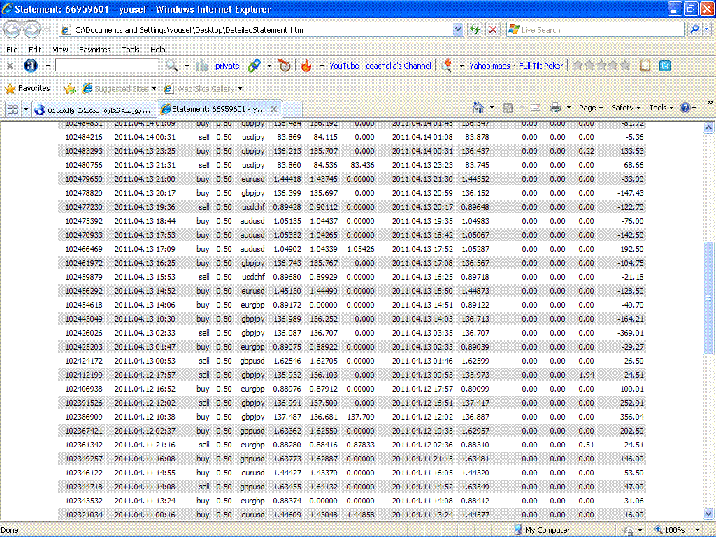716x537 pixels.
Task: Open the Tools menu in the command bar
Action: click(661, 108)
